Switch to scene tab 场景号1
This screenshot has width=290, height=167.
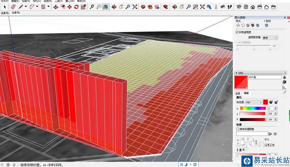[x=5, y=13]
